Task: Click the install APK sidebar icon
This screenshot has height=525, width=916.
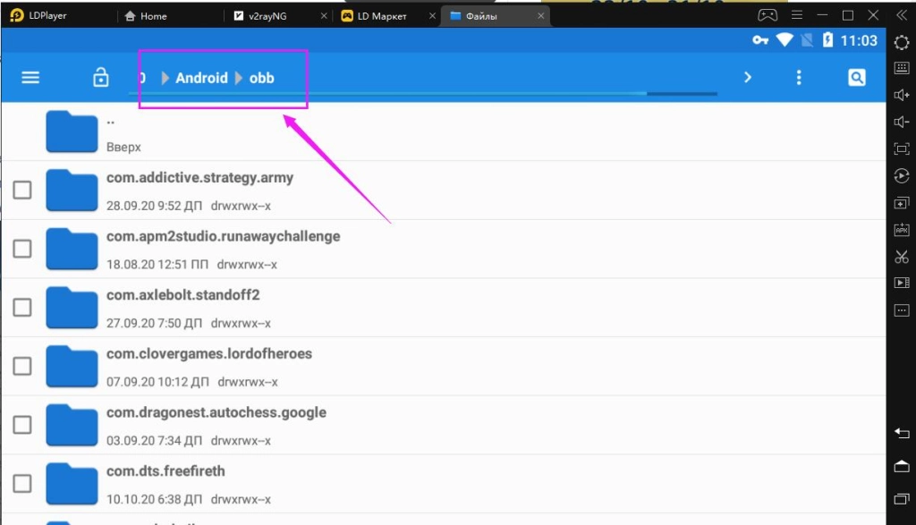Action: tap(902, 230)
